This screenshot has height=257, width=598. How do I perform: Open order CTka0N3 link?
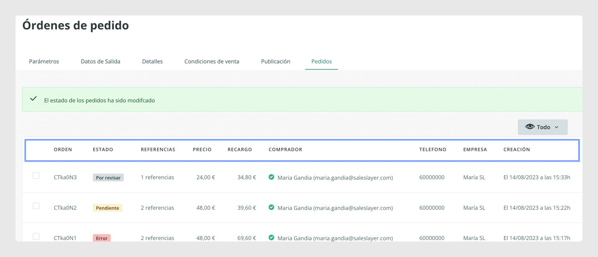65,177
